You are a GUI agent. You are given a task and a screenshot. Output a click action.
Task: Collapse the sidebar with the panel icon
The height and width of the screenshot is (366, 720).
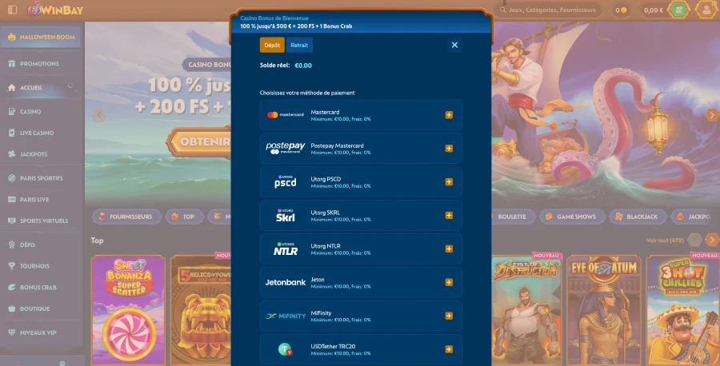10,10
